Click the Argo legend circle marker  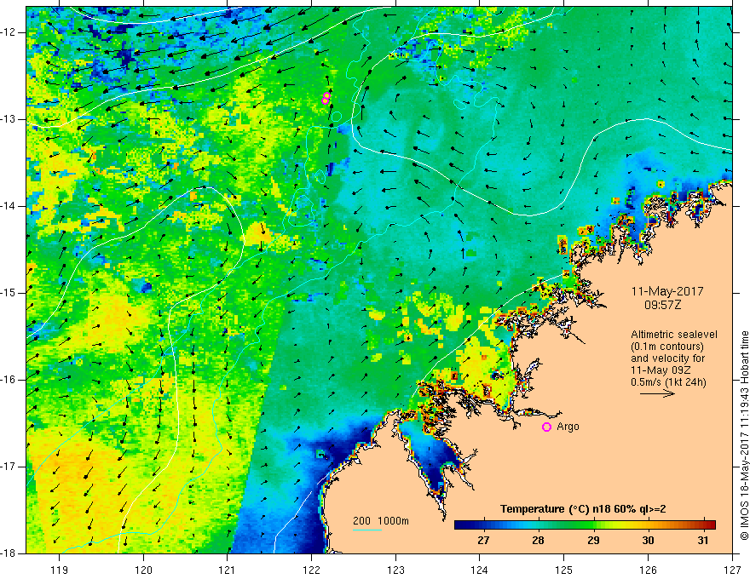point(546,427)
